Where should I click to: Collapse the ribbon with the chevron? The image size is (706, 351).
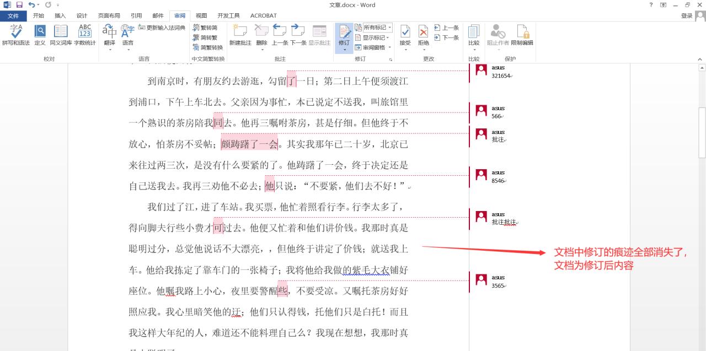[701, 59]
